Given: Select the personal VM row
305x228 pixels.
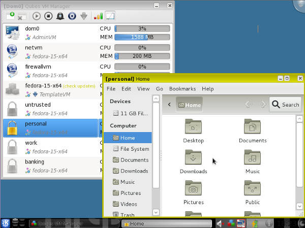Looking at the screenshot, I should click(52, 128).
